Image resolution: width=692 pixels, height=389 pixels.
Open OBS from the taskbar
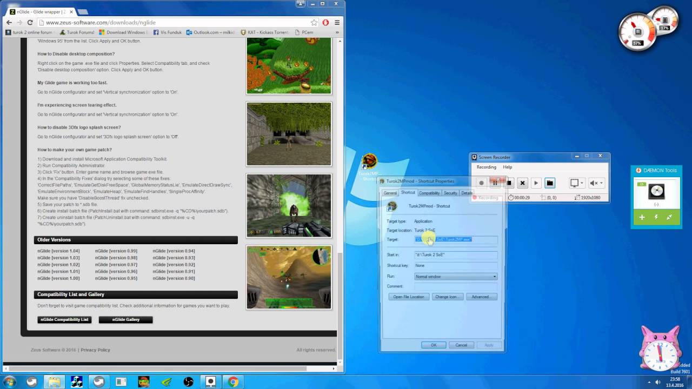coord(188,382)
